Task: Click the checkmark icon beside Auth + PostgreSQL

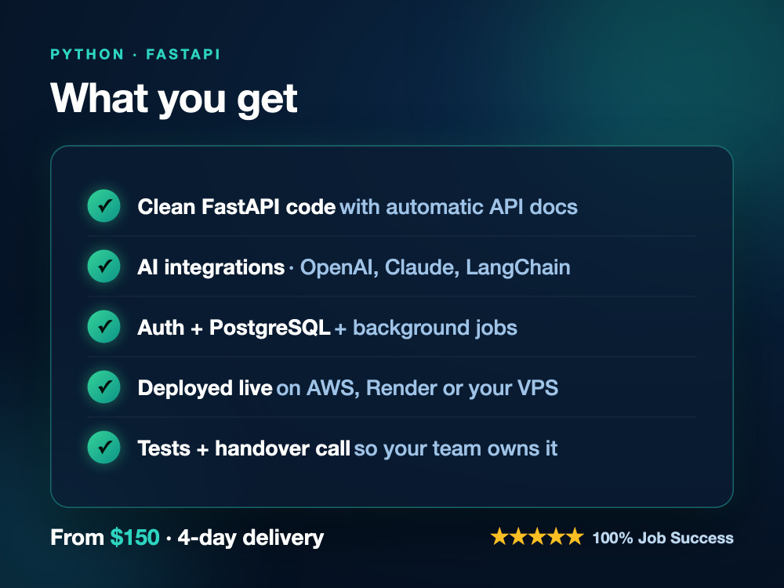Action: 104,326
